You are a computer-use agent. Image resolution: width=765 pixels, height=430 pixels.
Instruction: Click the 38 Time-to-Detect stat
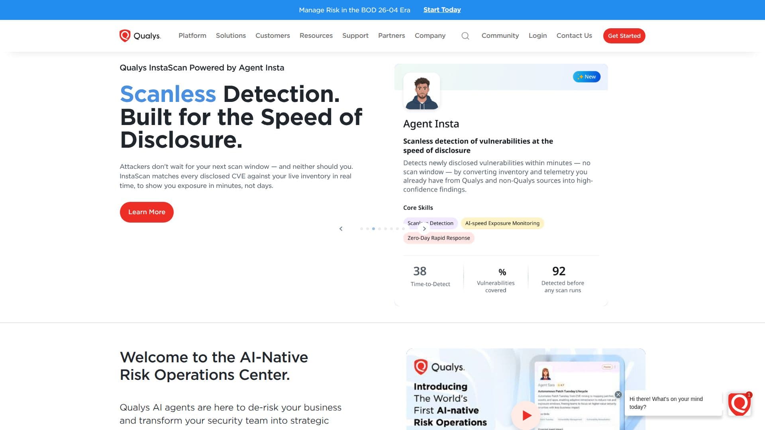[x=430, y=276]
